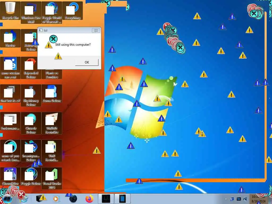This screenshot has width=272, height=204.
Task: Launch Peggle Deluxe desktop icon
Action: pos(31,176)
